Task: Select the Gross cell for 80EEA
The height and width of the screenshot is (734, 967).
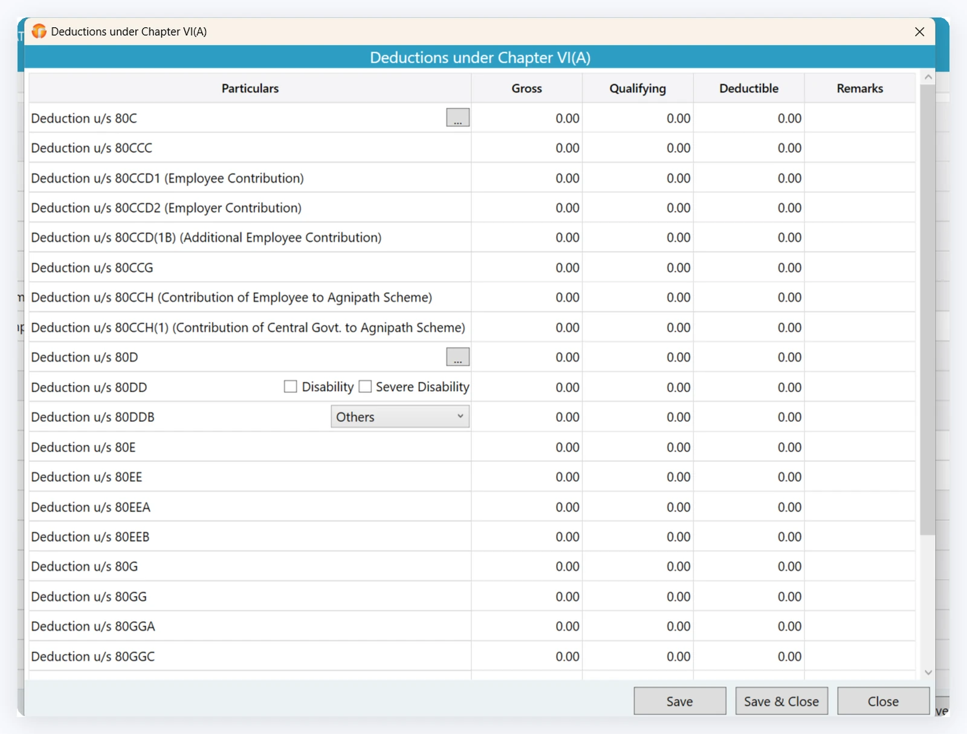Action: coord(527,507)
